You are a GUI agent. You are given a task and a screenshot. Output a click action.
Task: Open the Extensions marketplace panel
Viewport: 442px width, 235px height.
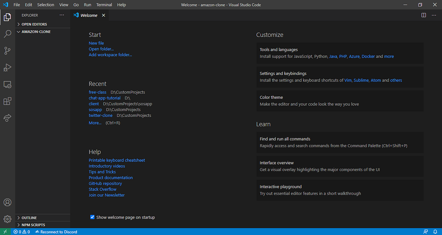tap(7, 101)
